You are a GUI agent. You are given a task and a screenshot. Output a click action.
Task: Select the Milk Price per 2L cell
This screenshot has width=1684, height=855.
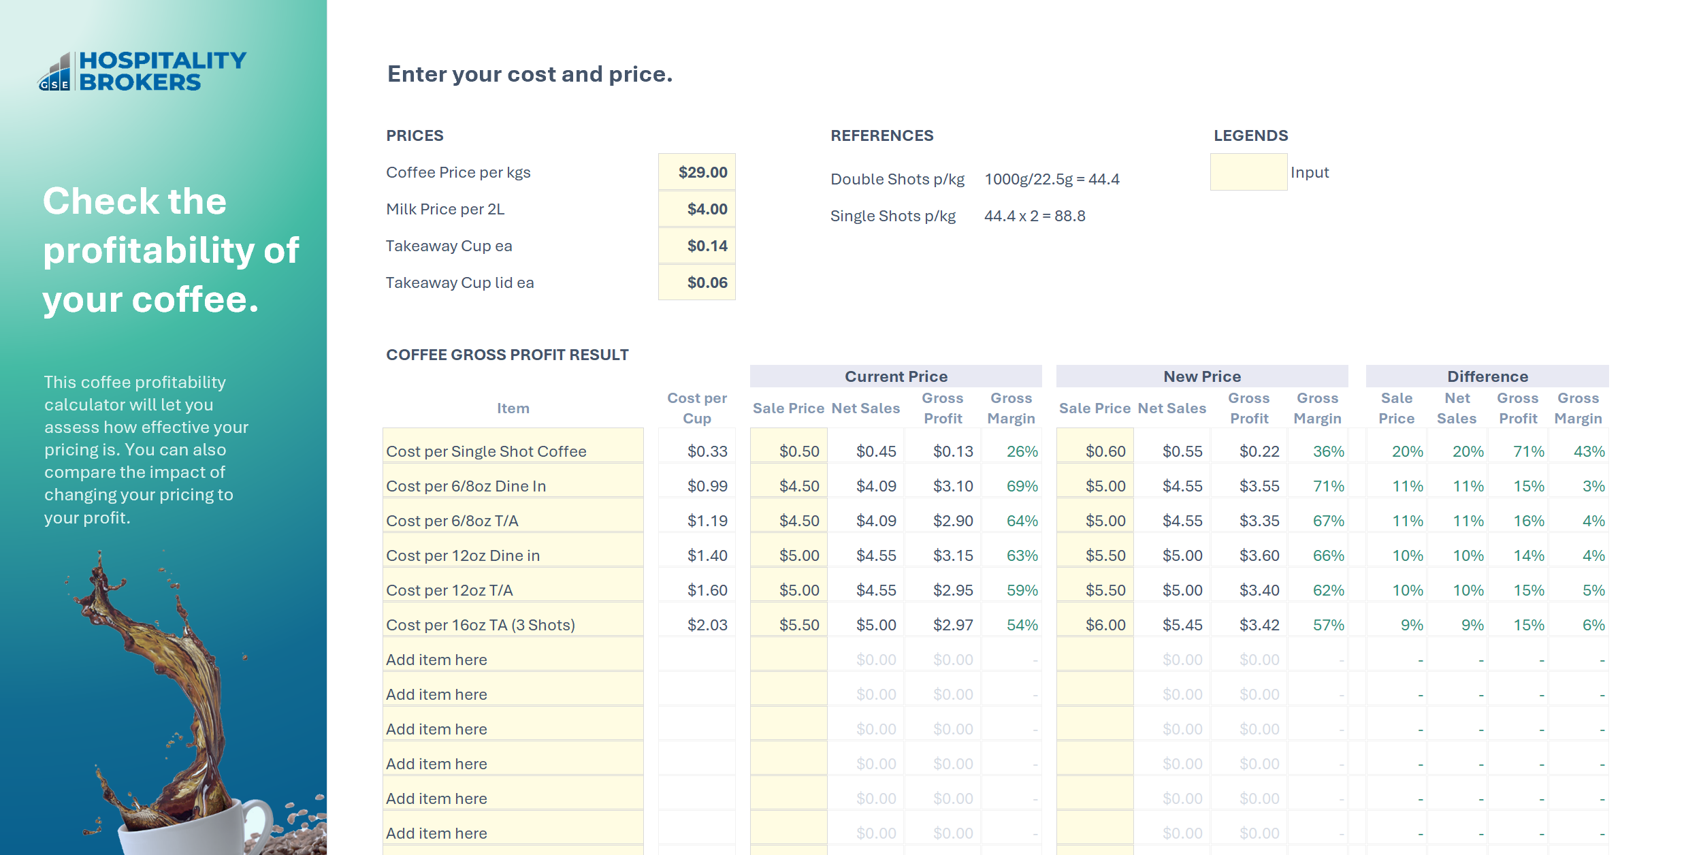(x=696, y=209)
